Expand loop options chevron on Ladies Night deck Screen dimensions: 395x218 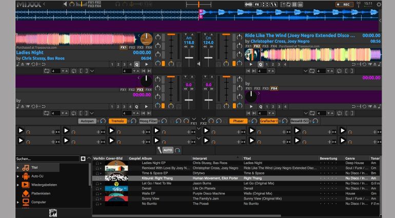pos(92,71)
